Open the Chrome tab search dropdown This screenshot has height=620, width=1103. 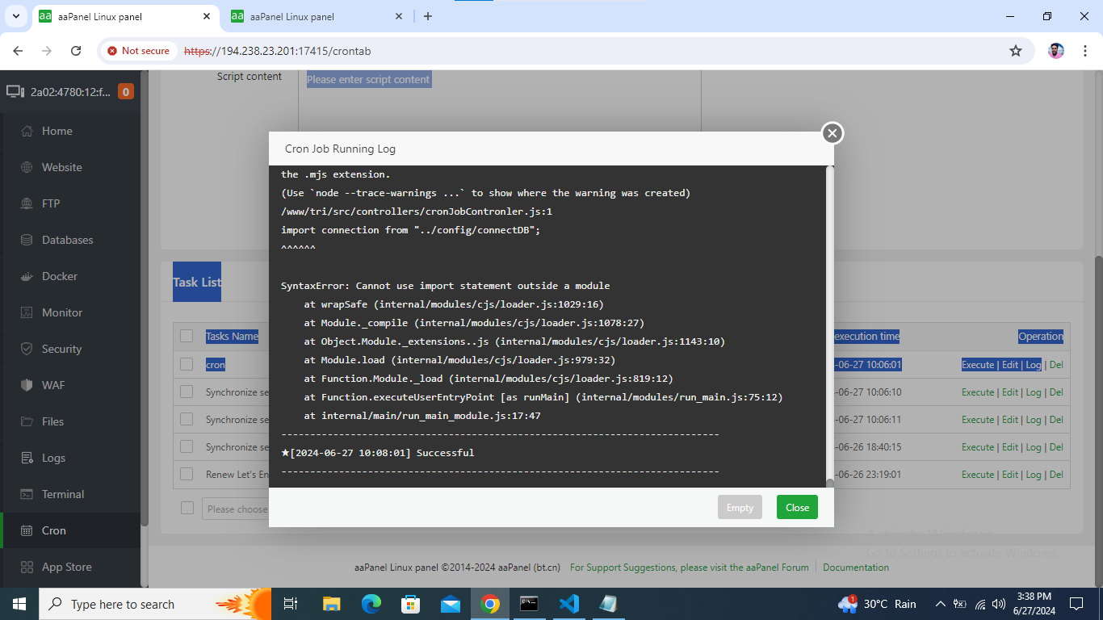(x=16, y=16)
